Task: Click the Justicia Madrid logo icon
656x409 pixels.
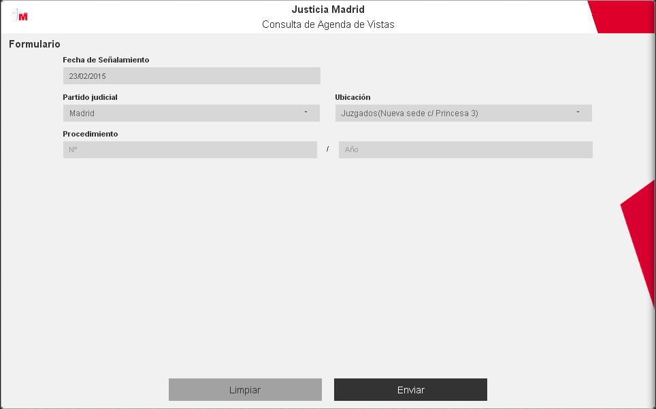Action: 20,16
